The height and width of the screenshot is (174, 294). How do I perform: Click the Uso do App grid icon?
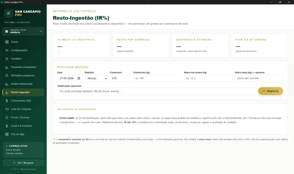[x=7, y=134]
